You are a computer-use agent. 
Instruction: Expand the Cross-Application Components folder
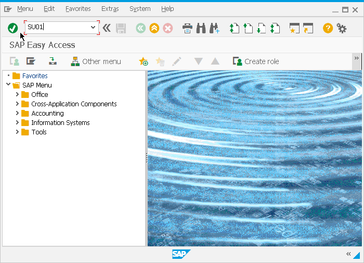point(17,104)
